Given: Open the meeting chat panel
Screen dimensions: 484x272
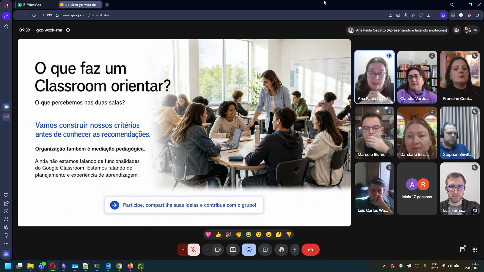Looking at the screenshot, I should click(463, 250).
